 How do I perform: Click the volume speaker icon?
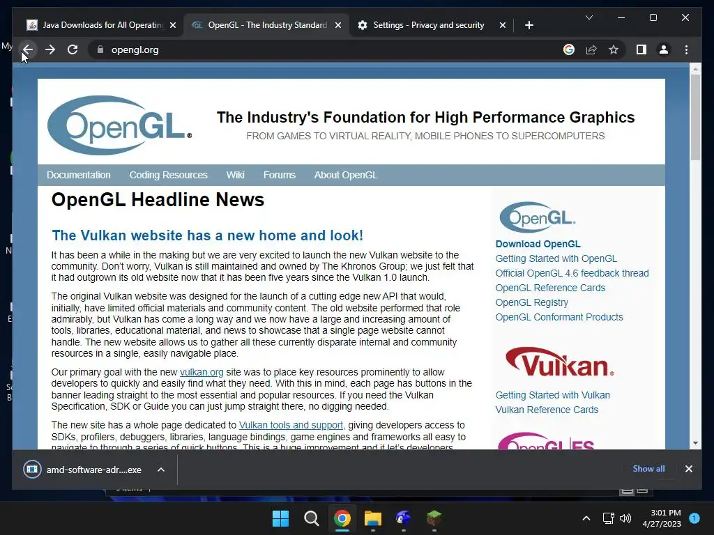pos(625,518)
